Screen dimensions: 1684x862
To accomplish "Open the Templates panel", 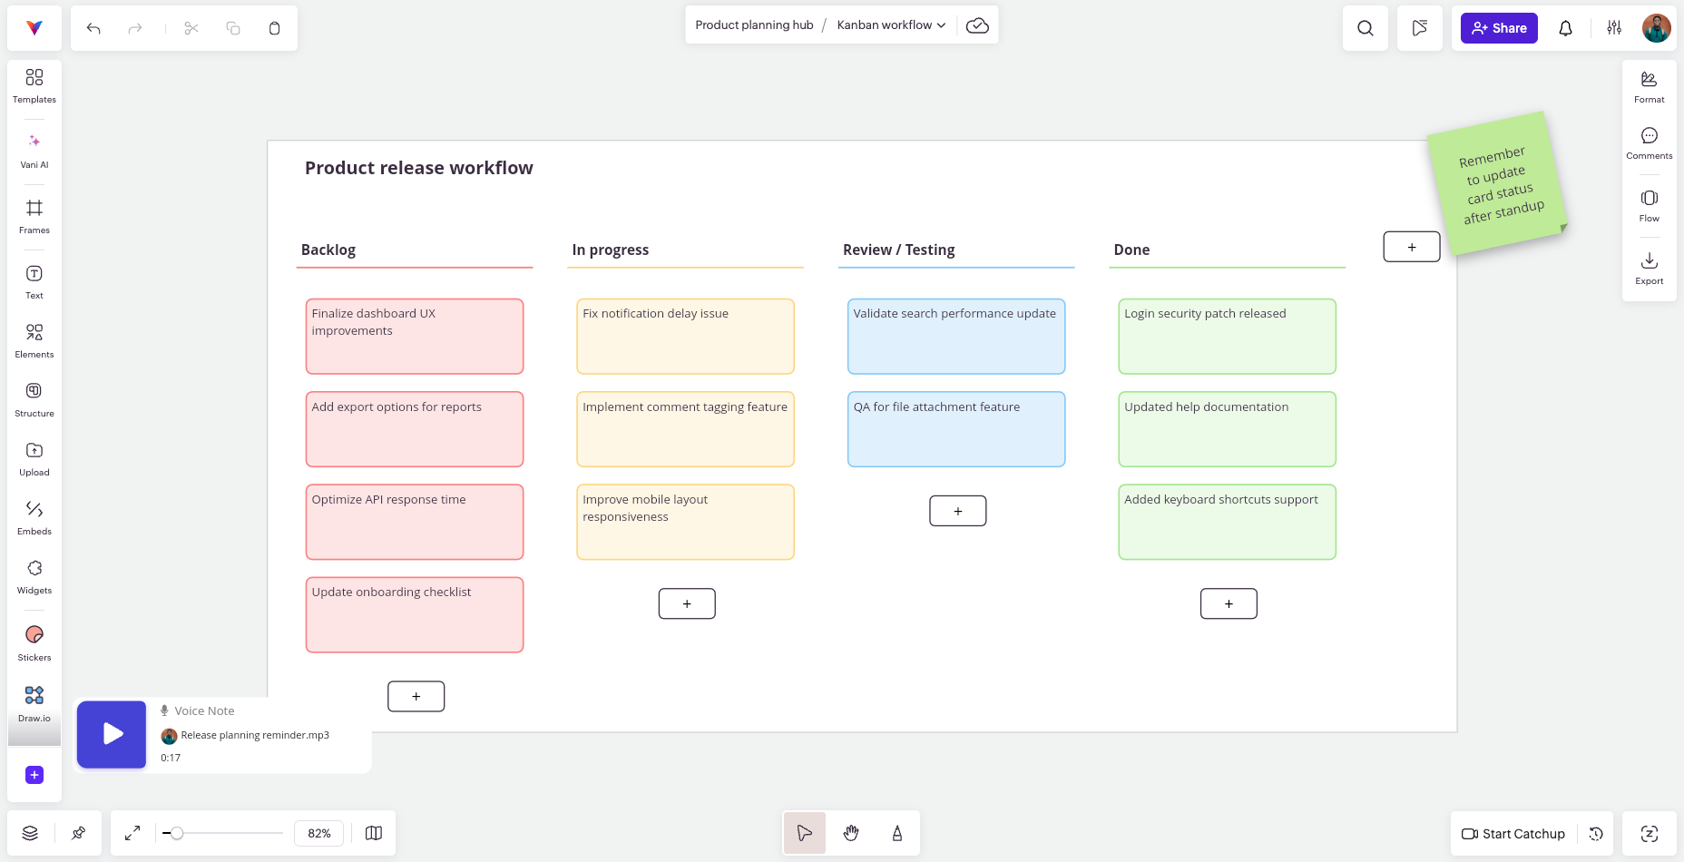I will [x=34, y=85].
